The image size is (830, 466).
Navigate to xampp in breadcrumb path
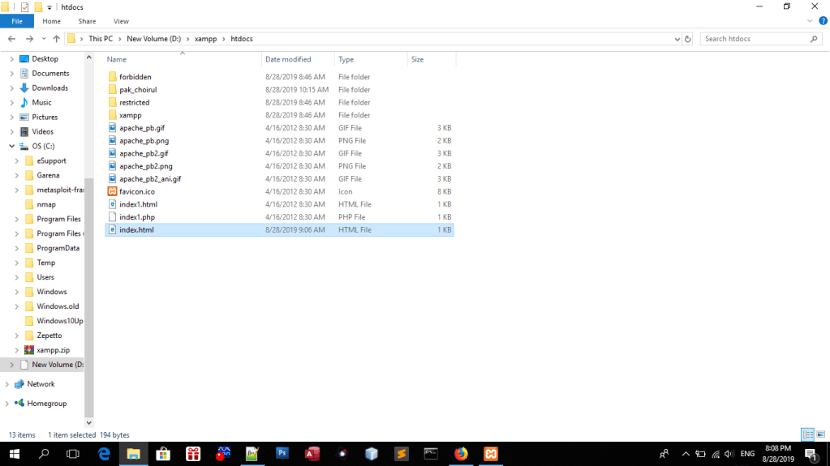(x=205, y=39)
